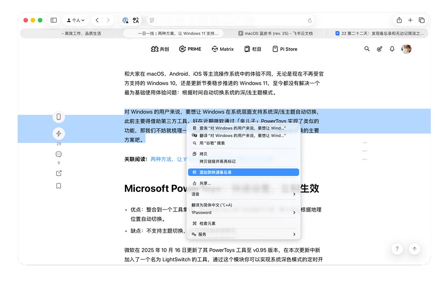Open the user avatar menu
The width and height of the screenshot is (448, 288).
[406, 49]
